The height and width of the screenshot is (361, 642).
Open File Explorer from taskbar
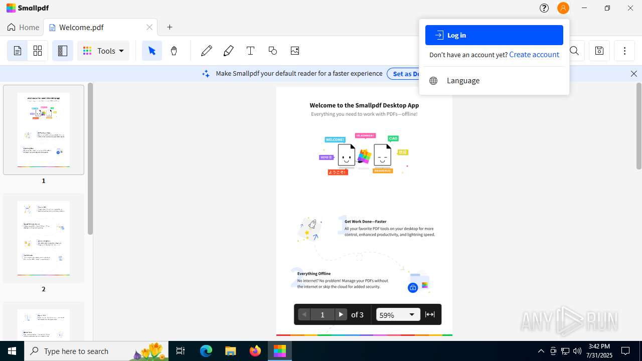pos(231,351)
